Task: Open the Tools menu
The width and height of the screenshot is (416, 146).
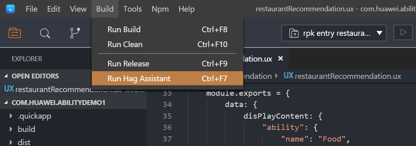Action: (132, 9)
